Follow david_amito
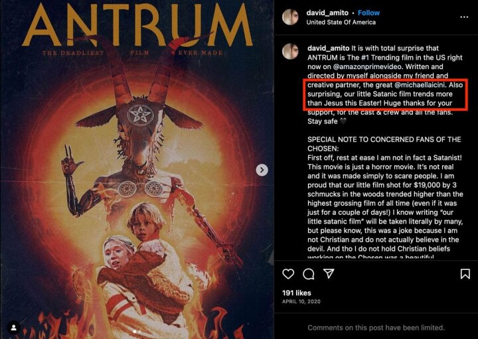The height and width of the screenshot is (339, 478). (x=368, y=13)
